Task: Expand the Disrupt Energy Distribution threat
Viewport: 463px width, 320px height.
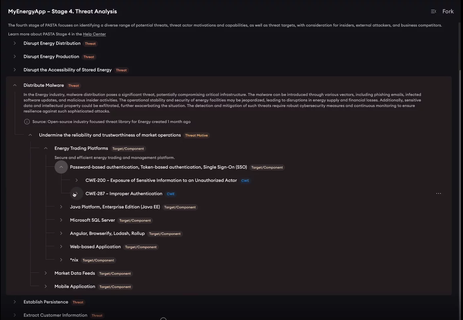Action: pyautogui.click(x=15, y=43)
